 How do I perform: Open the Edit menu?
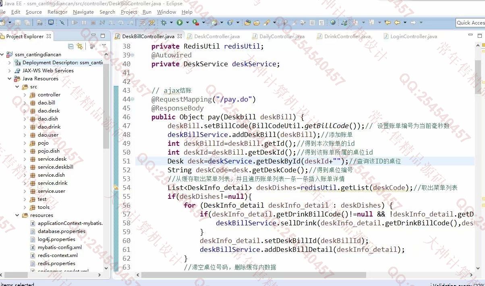click(x=16, y=12)
